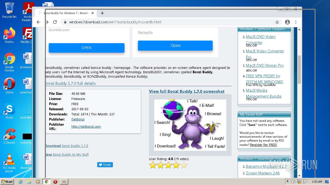Save Bonzi Buddy to My Stuff
330x185 pixels.
(67, 155)
